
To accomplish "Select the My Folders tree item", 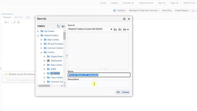I will point(49,31).
